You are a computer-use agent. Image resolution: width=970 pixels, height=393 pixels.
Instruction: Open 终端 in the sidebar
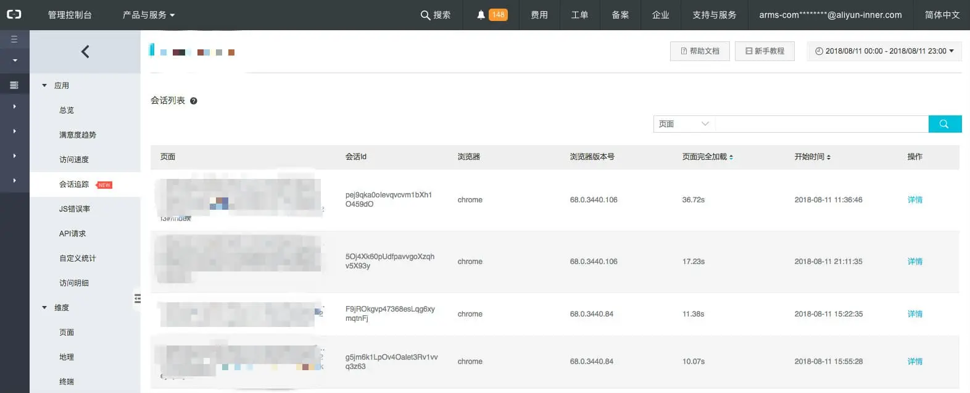(x=67, y=382)
